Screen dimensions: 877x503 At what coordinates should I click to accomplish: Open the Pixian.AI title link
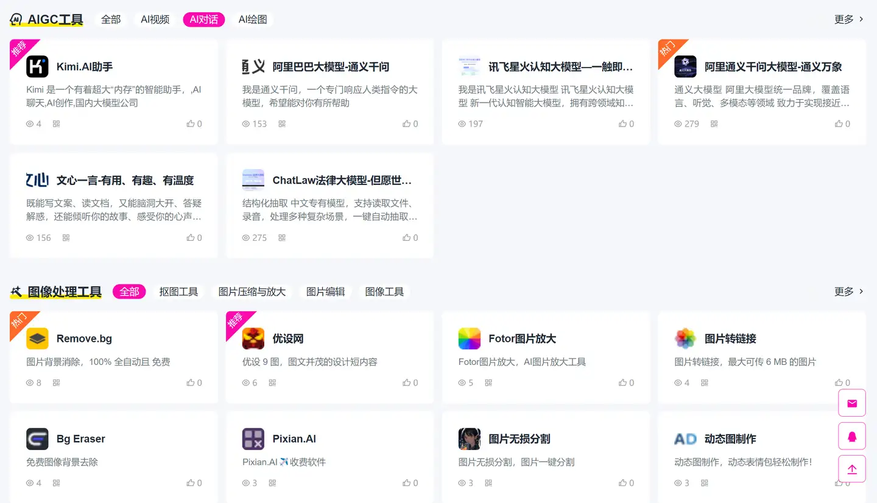click(x=294, y=439)
